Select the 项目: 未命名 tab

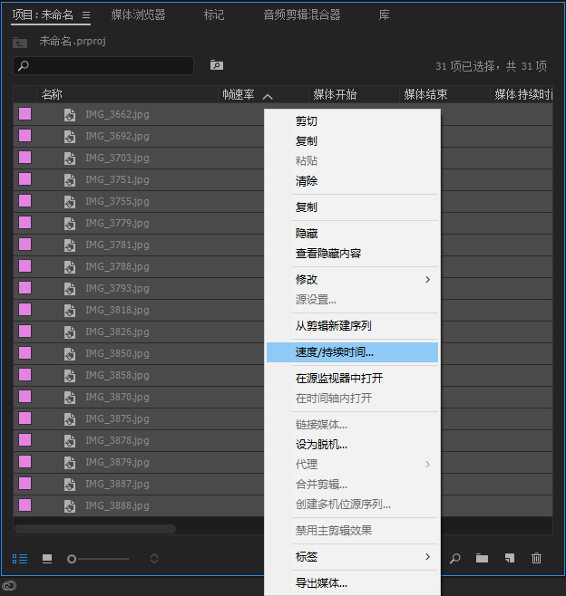coord(43,15)
